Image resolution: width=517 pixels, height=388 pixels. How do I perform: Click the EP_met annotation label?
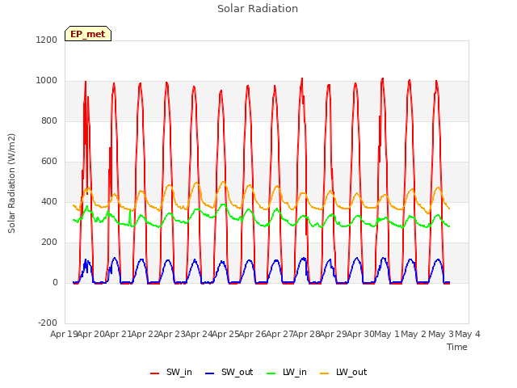click(x=88, y=34)
